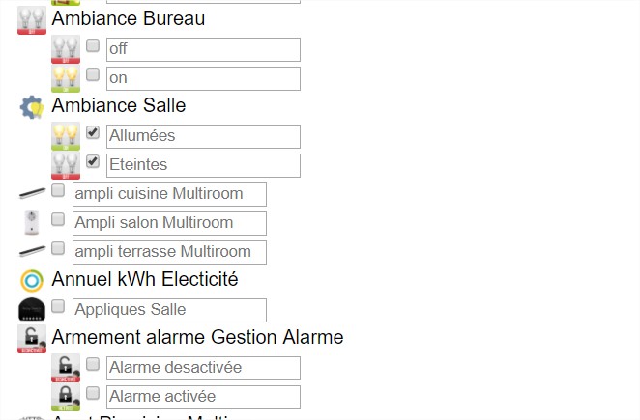Click the Ambiance Salle gear icon
This screenshot has width=640, height=420.
(32, 106)
